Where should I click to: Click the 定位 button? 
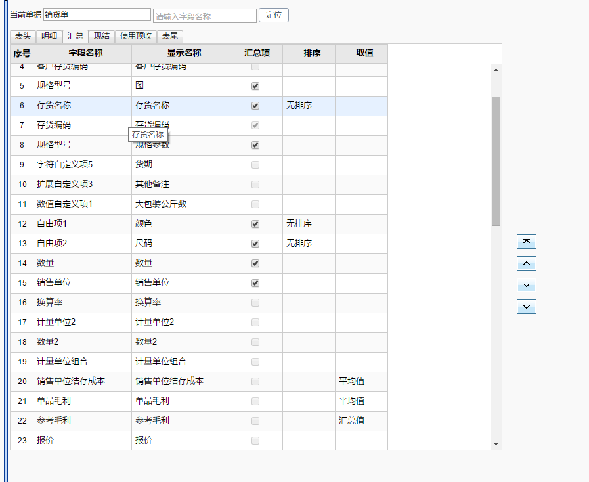[274, 15]
